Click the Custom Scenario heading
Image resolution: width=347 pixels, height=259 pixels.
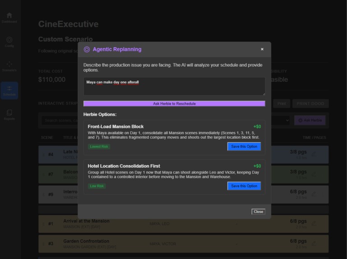point(65,39)
